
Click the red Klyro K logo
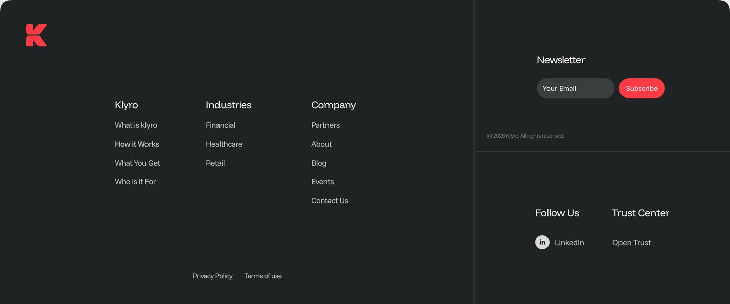point(36,35)
